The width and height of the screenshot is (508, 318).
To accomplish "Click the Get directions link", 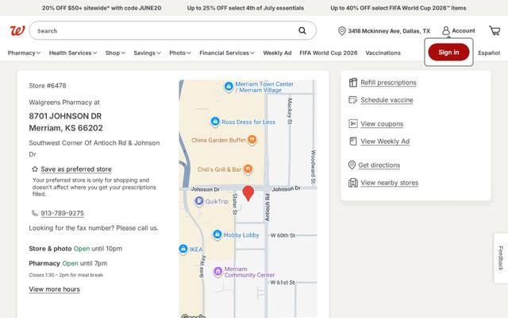I will tap(379, 165).
